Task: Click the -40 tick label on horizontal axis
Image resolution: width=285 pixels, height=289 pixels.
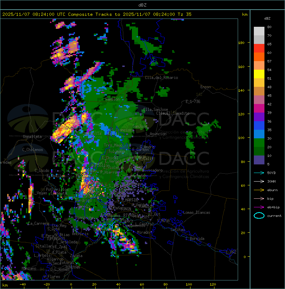Action: [x=23, y=285]
